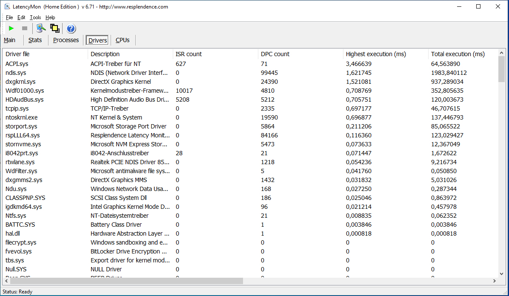Click the 3,466639 highest execution value
The height and width of the screenshot is (296, 509).
359,64
